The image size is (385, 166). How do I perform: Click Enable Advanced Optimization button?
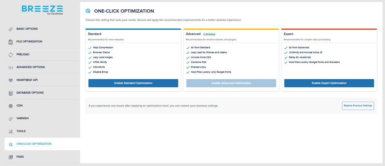pos(231,83)
